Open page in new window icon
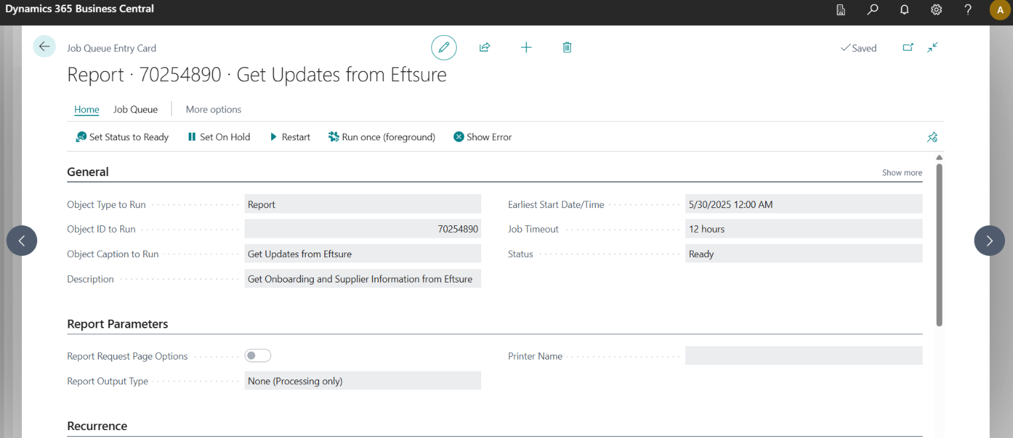1013x438 pixels. pos(908,47)
